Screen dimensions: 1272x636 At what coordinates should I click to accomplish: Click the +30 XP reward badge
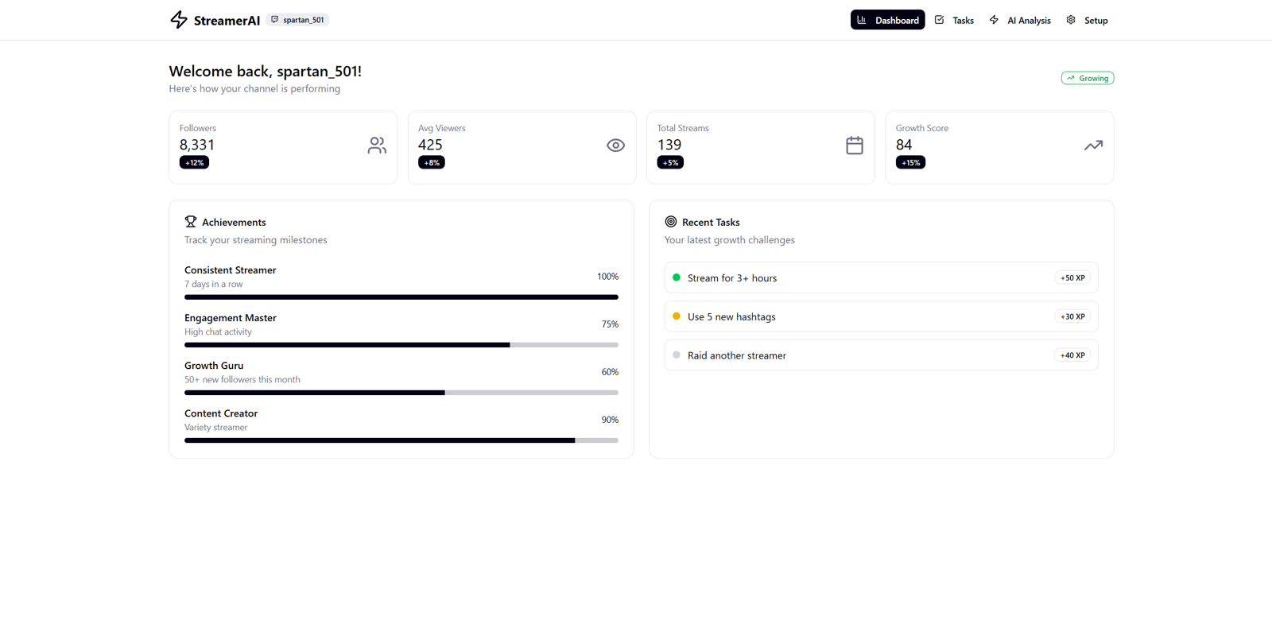tap(1072, 316)
